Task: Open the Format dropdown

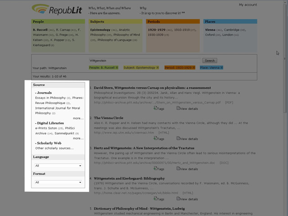Action: click(x=58, y=182)
